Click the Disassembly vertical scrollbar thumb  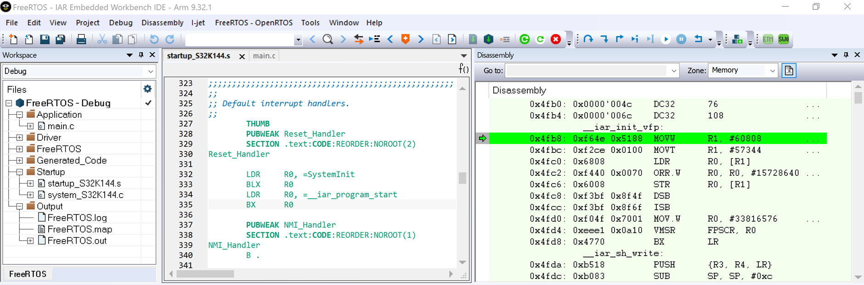(858, 98)
